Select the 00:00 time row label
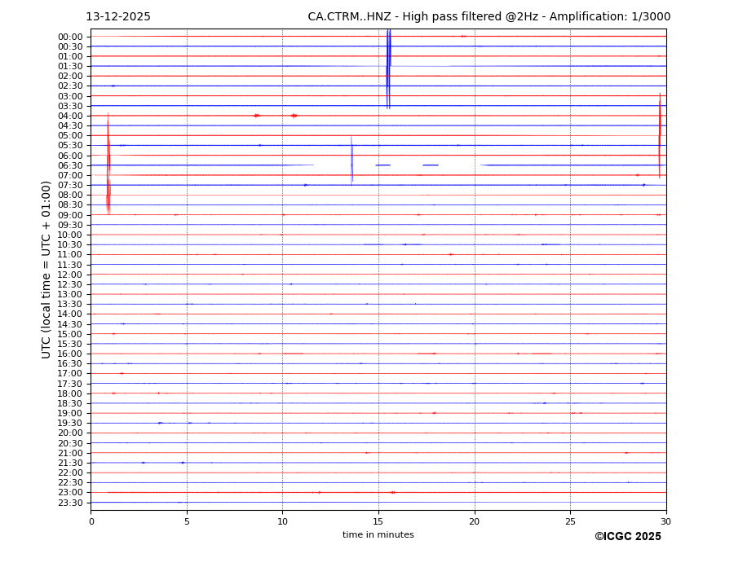Image resolution: width=756 pixels, height=567 pixels. click(x=70, y=37)
